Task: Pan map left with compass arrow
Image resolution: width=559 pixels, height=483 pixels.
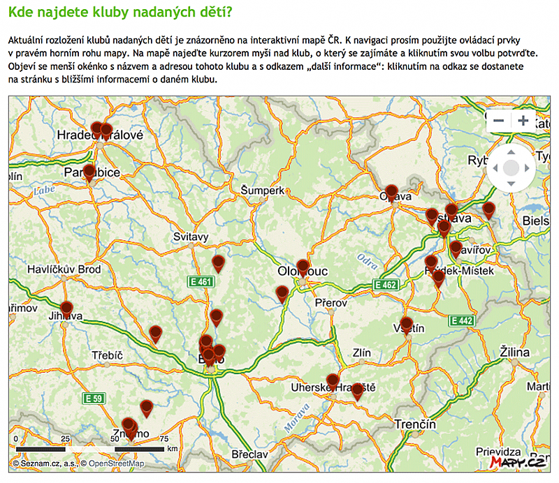Action: [x=495, y=168]
